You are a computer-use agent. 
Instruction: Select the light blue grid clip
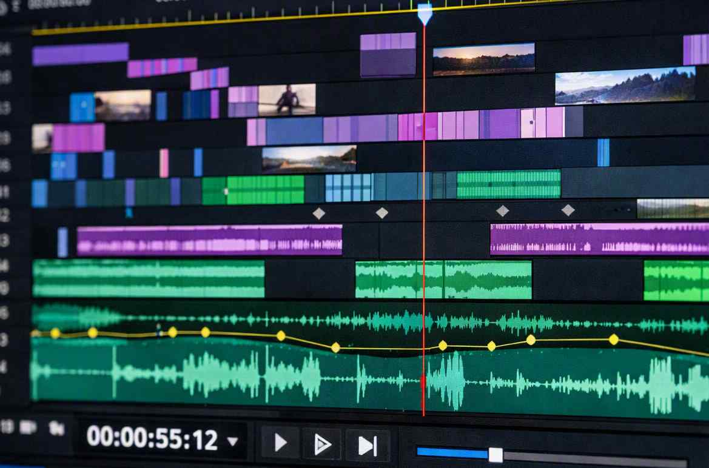click(349, 188)
